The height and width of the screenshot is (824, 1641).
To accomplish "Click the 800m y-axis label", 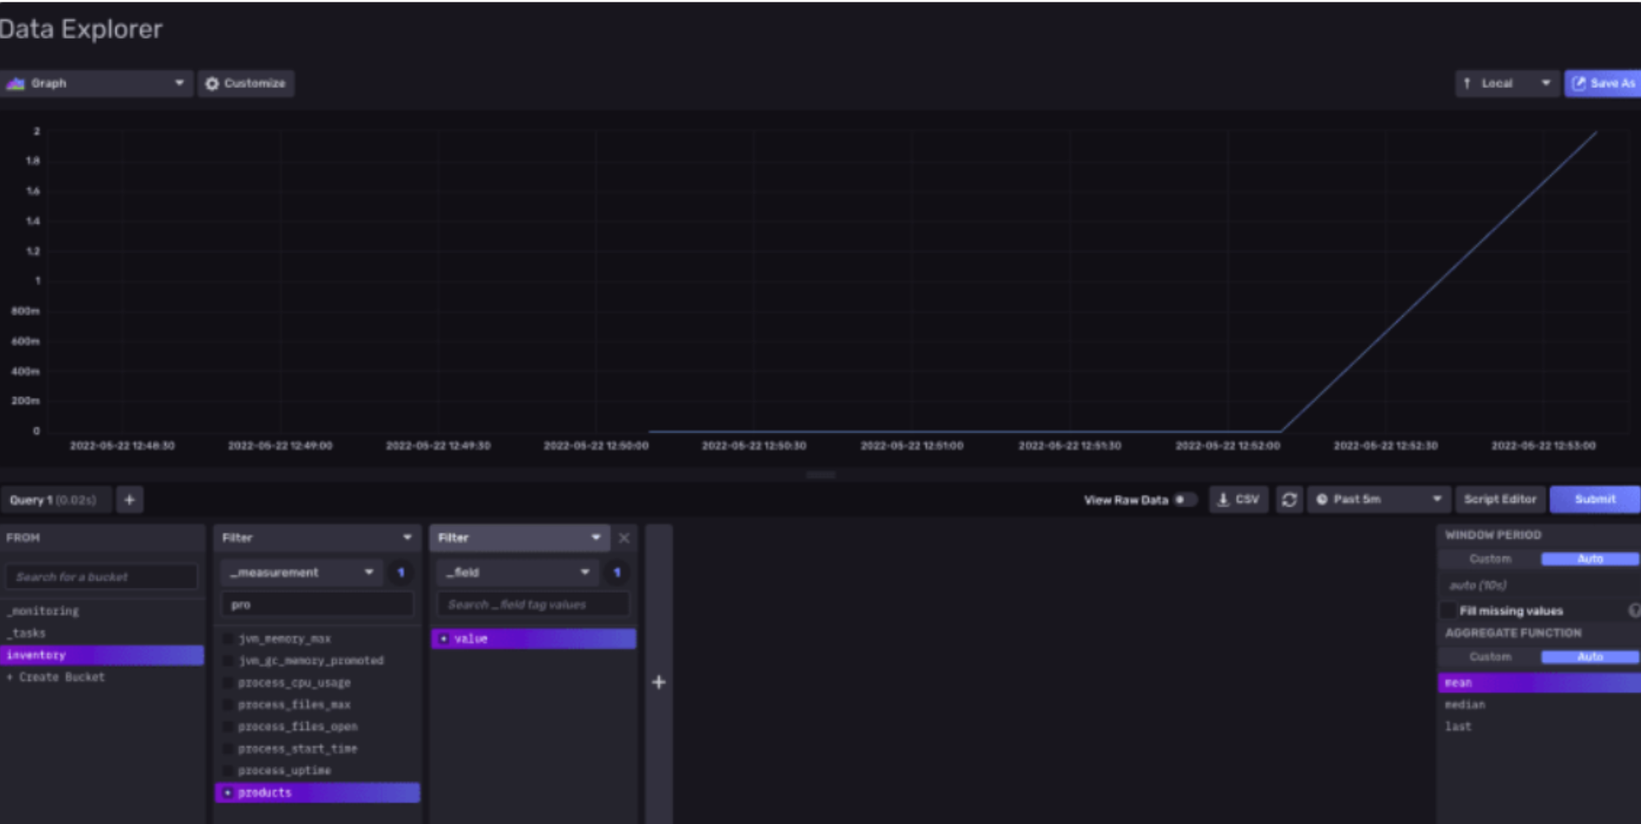I will (25, 311).
